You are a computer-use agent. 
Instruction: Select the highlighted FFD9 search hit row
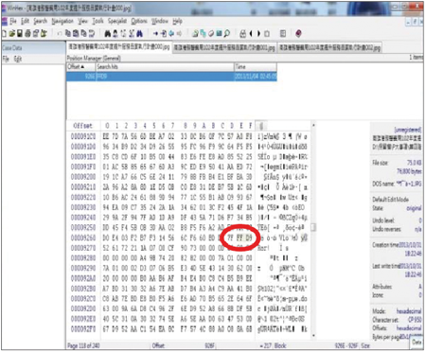pos(171,77)
